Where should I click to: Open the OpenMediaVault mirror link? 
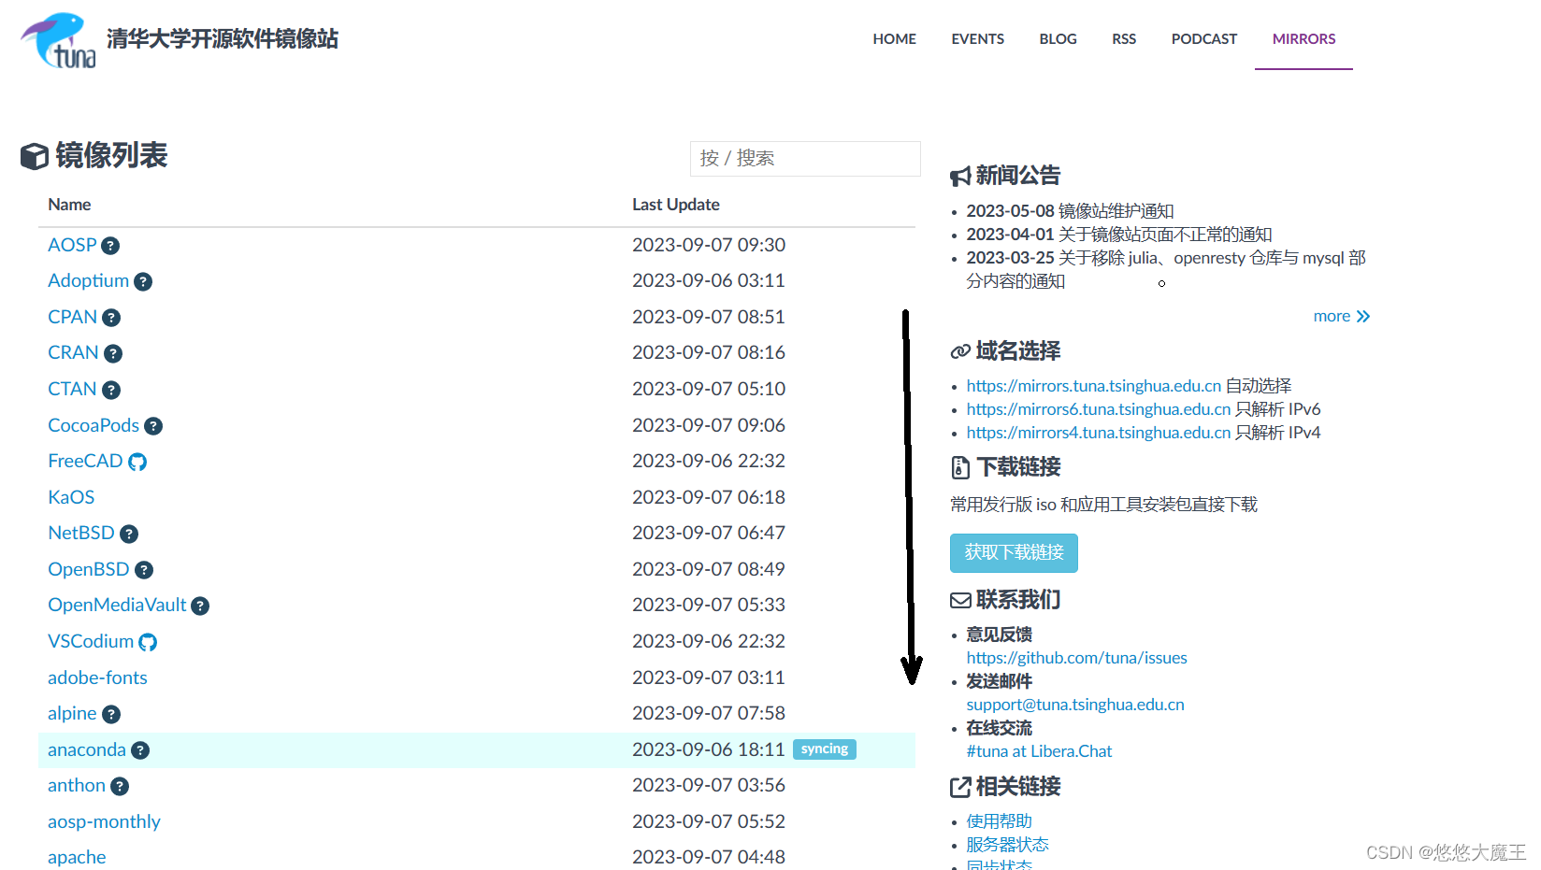117,605
